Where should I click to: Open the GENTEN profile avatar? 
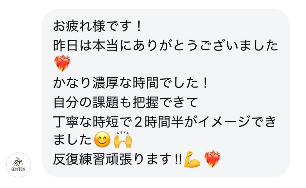[x=19, y=165]
